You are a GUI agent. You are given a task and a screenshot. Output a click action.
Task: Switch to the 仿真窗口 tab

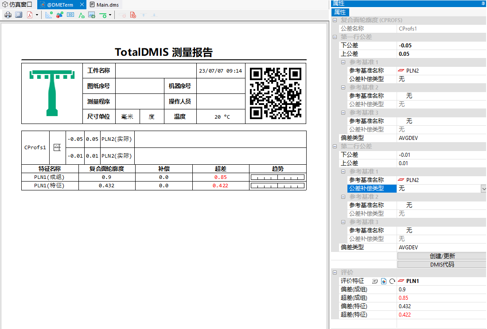pyautogui.click(x=17, y=5)
